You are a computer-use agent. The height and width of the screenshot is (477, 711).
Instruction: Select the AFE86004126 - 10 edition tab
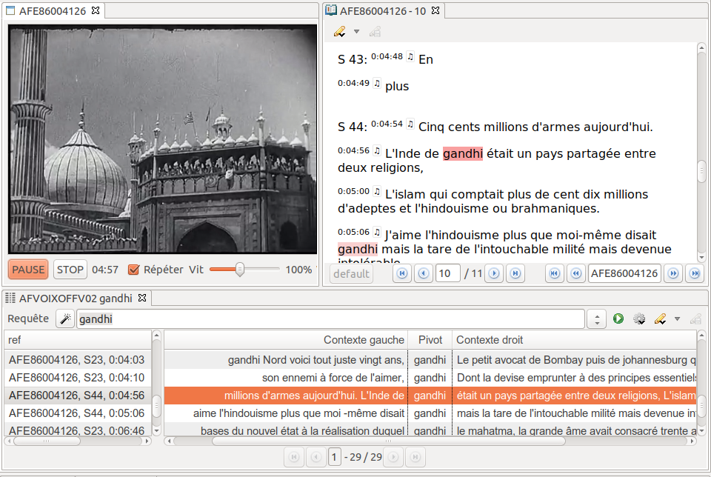click(x=383, y=11)
